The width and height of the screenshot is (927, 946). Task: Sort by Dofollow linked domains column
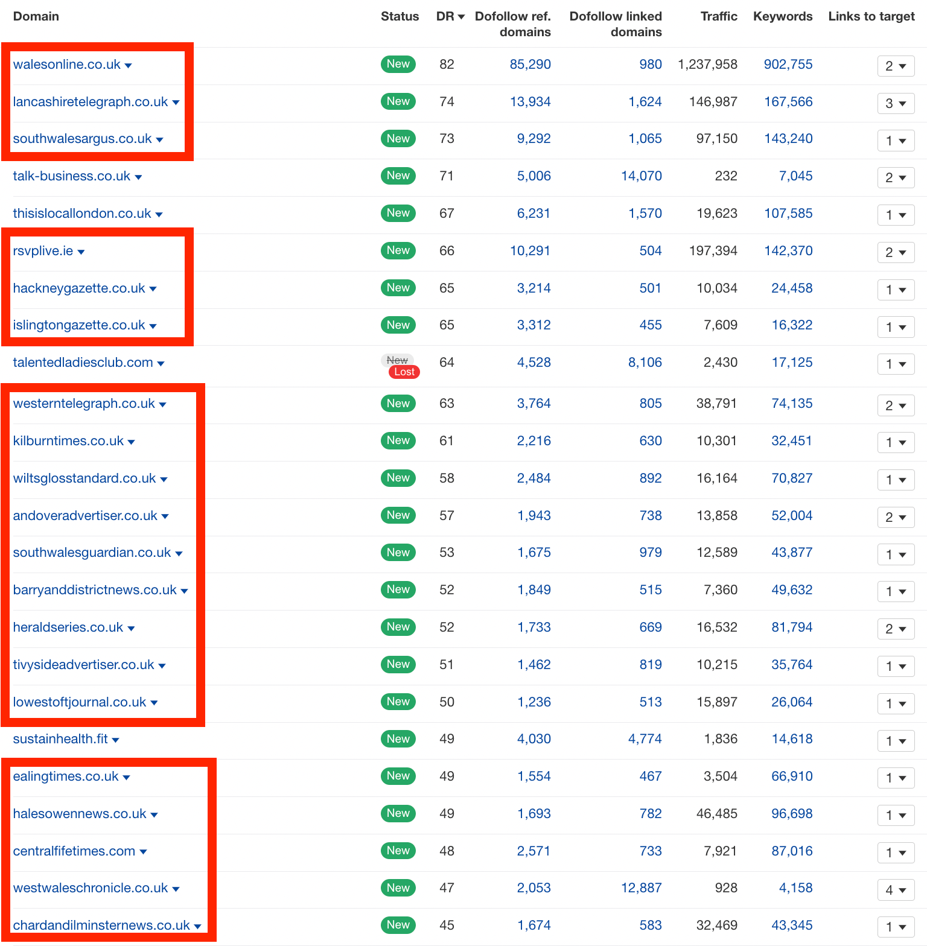(616, 24)
